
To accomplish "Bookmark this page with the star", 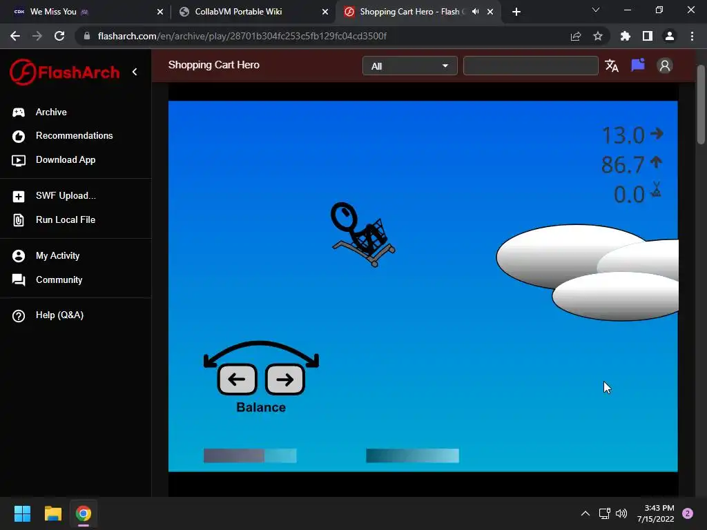I will [x=598, y=36].
